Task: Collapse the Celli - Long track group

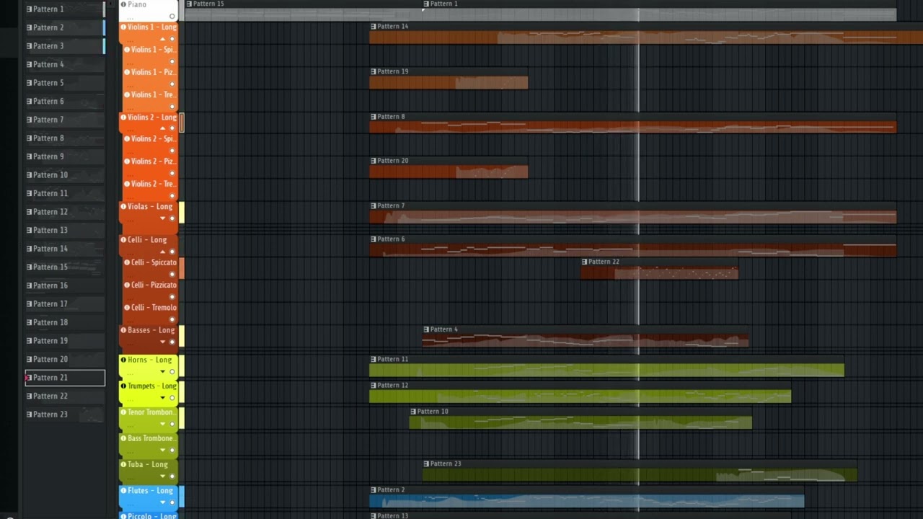Action: coord(162,251)
